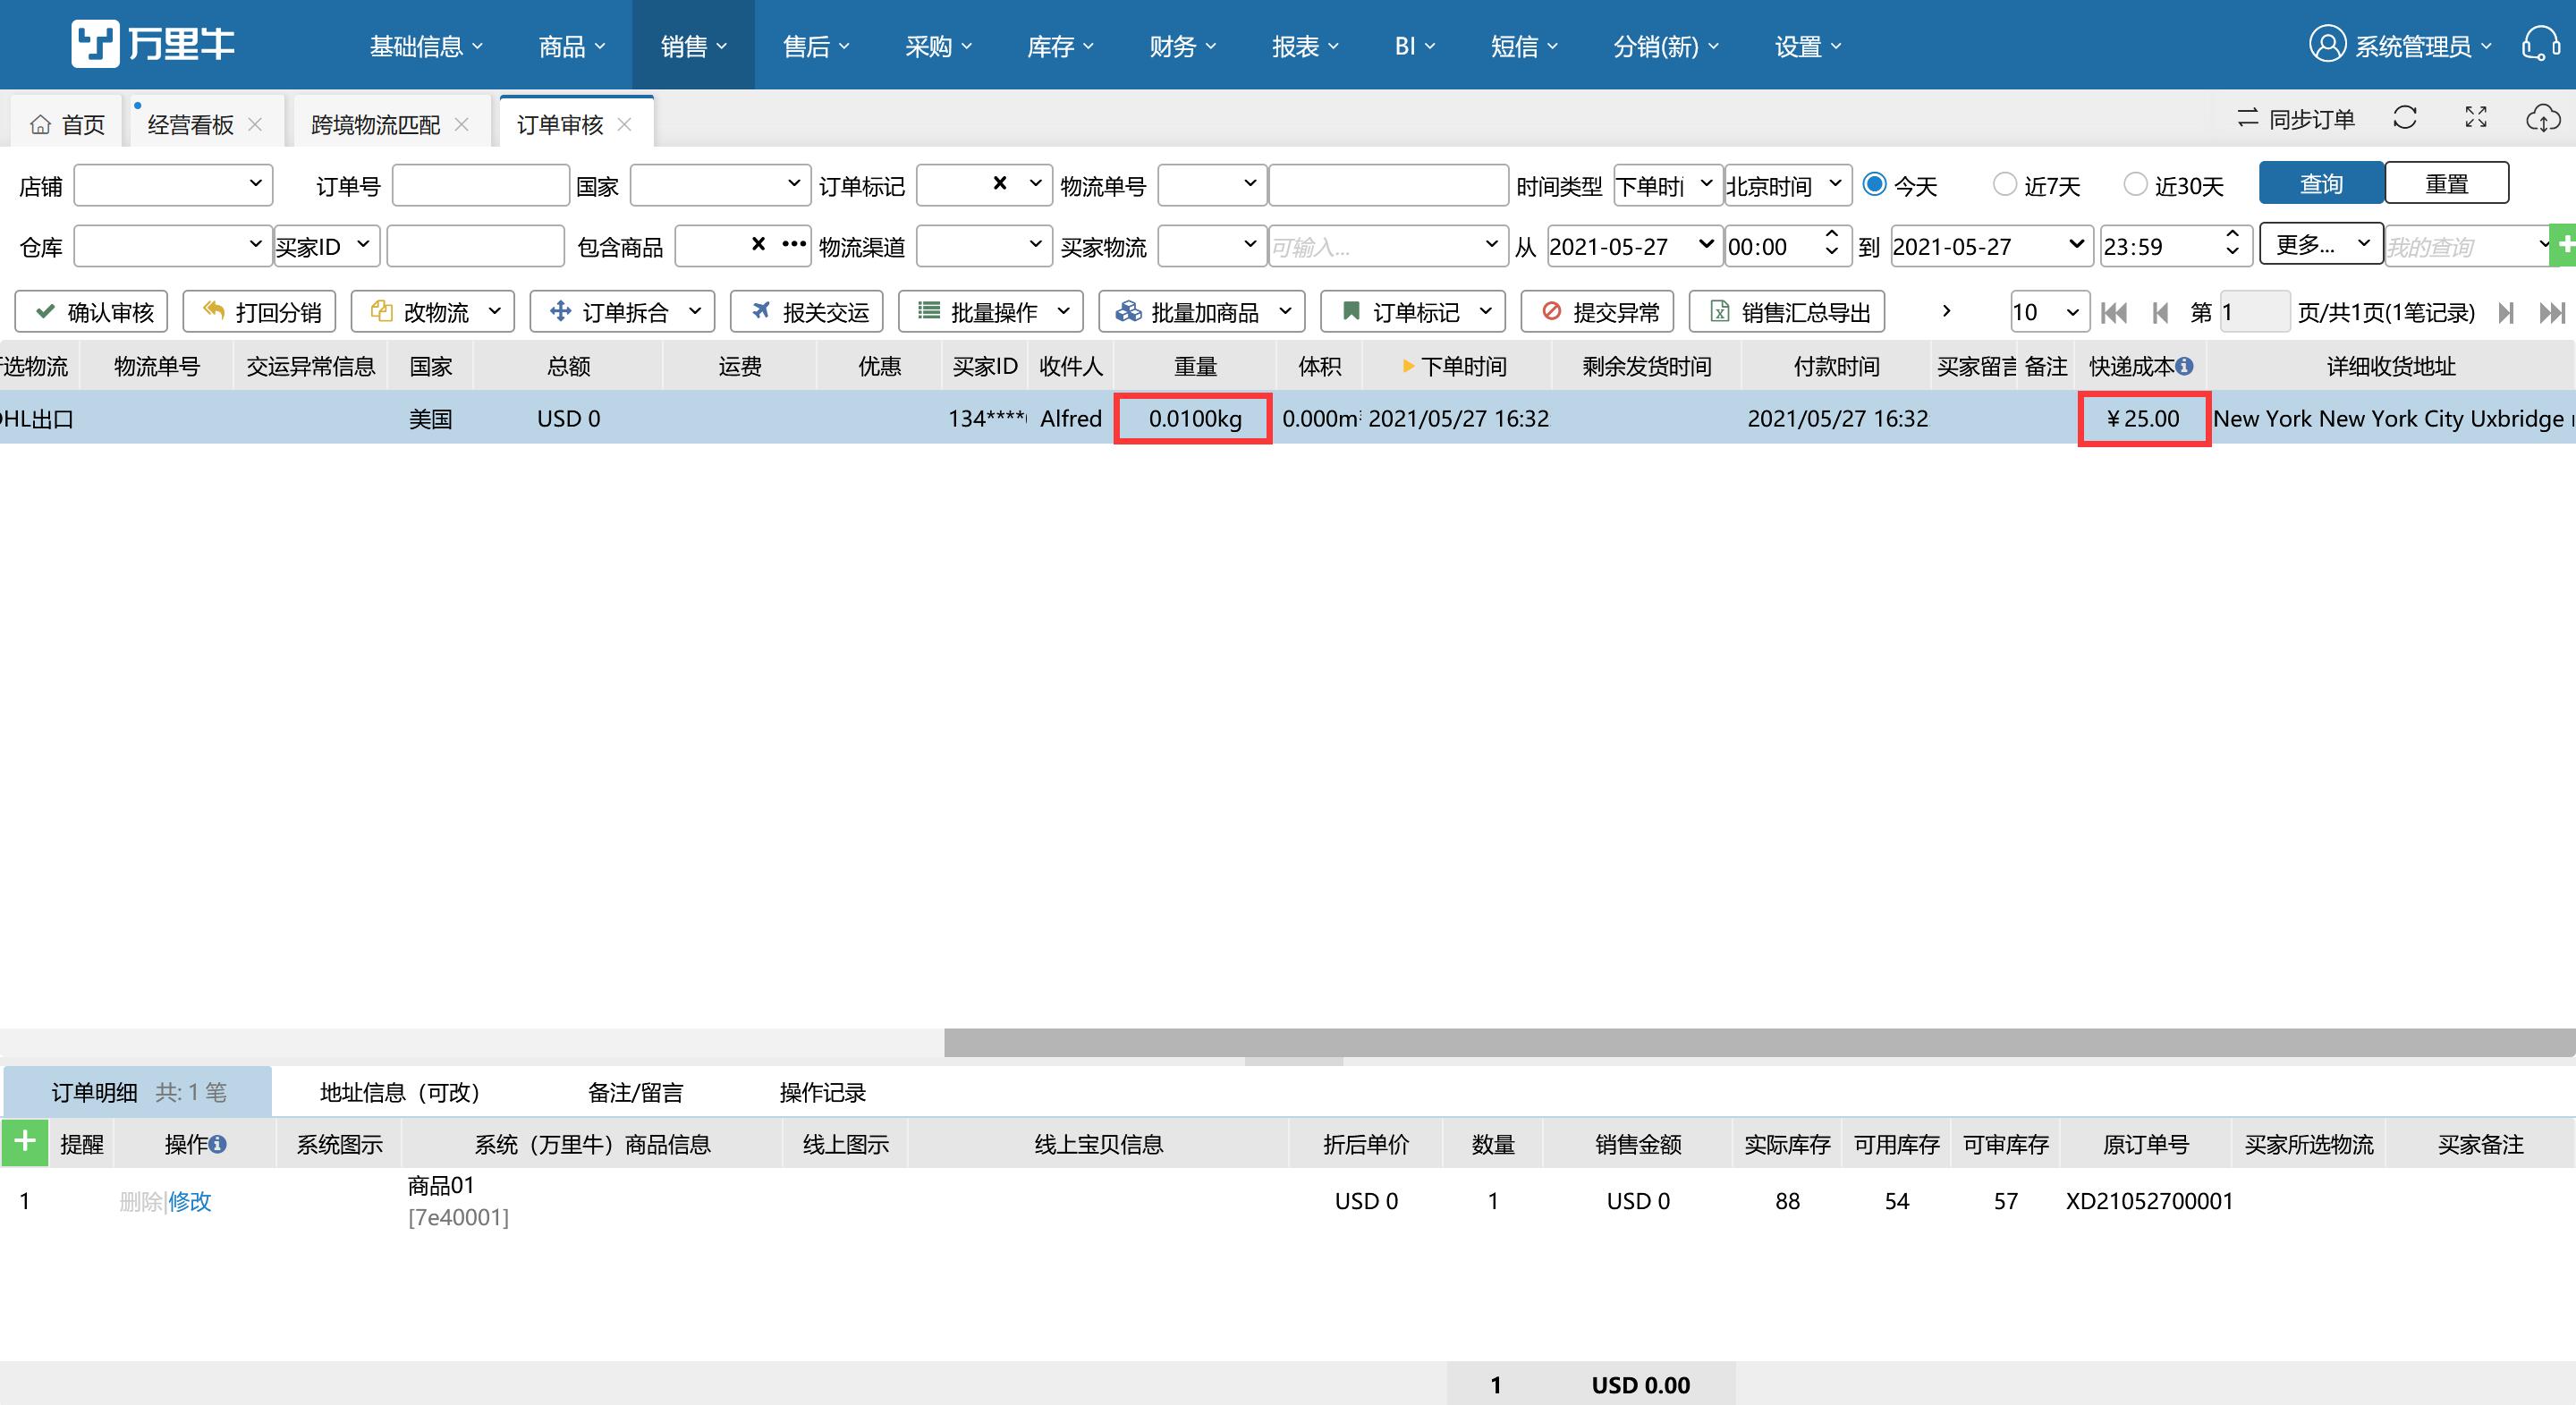Click the 查询 search button
This screenshot has width=2576, height=1405.
click(x=2321, y=184)
